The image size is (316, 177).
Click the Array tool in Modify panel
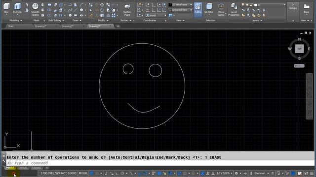pyautogui.click(x=114, y=15)
